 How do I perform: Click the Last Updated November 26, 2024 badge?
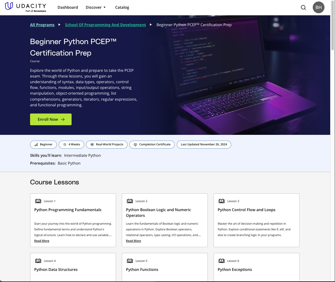point(204,145)
